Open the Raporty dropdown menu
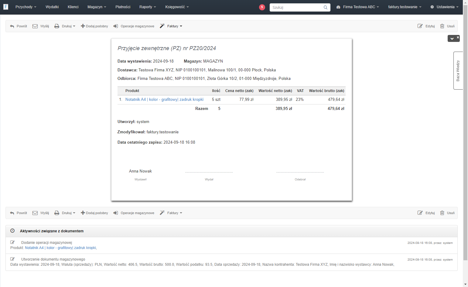Viewport: 468px width, 287px height. click(x=148, y=7)
